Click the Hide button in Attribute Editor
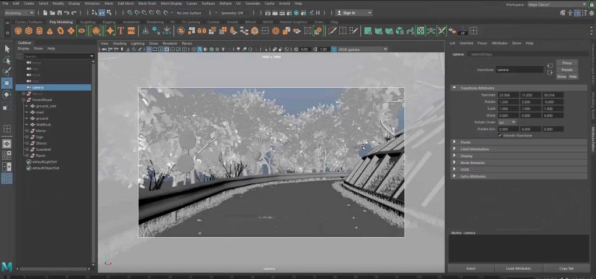 click(573, 77)
